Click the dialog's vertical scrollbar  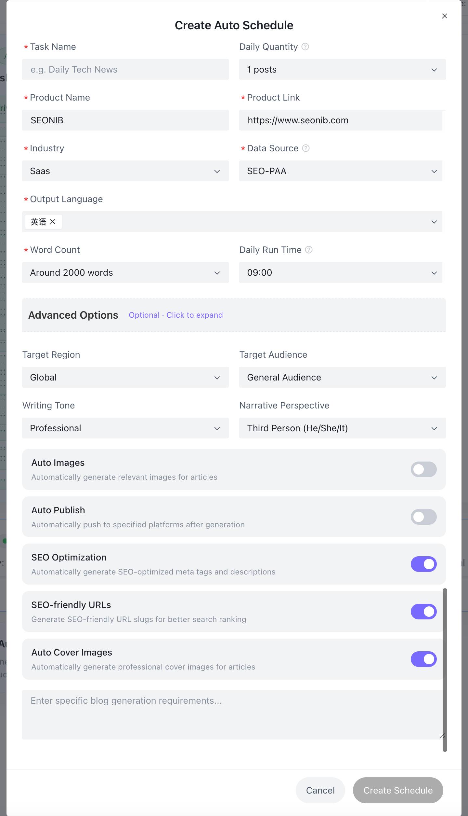(445, 670)
